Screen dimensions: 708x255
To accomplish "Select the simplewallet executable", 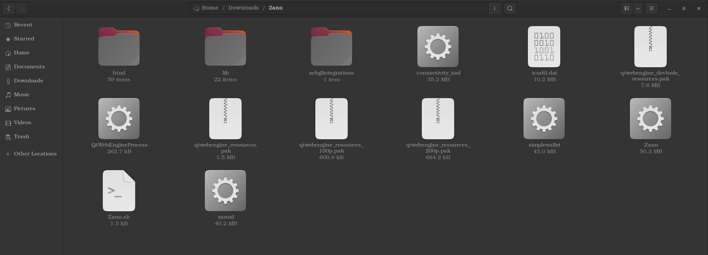I will coord(544,119).
